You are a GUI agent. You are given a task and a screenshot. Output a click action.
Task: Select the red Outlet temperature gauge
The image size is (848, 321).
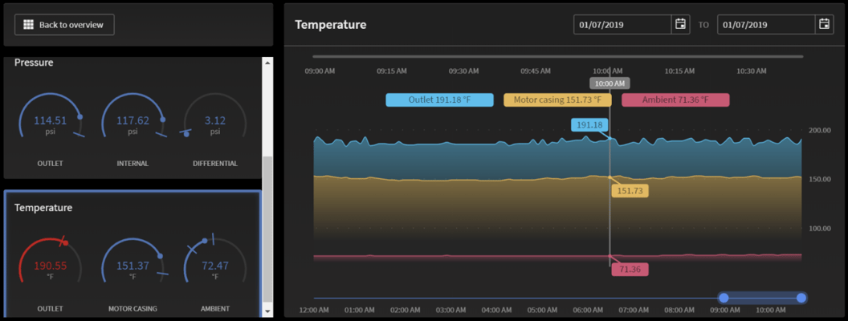tap(50, 270)
